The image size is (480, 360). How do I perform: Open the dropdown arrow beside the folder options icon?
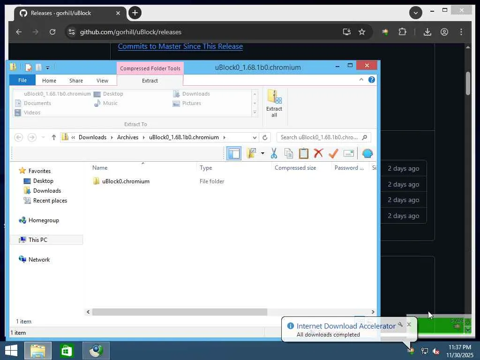point(262,153)
